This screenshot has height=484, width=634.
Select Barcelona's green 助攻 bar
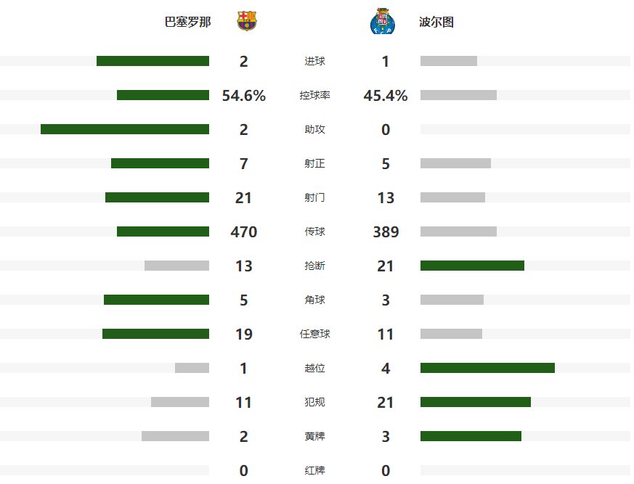coord(125,129)
